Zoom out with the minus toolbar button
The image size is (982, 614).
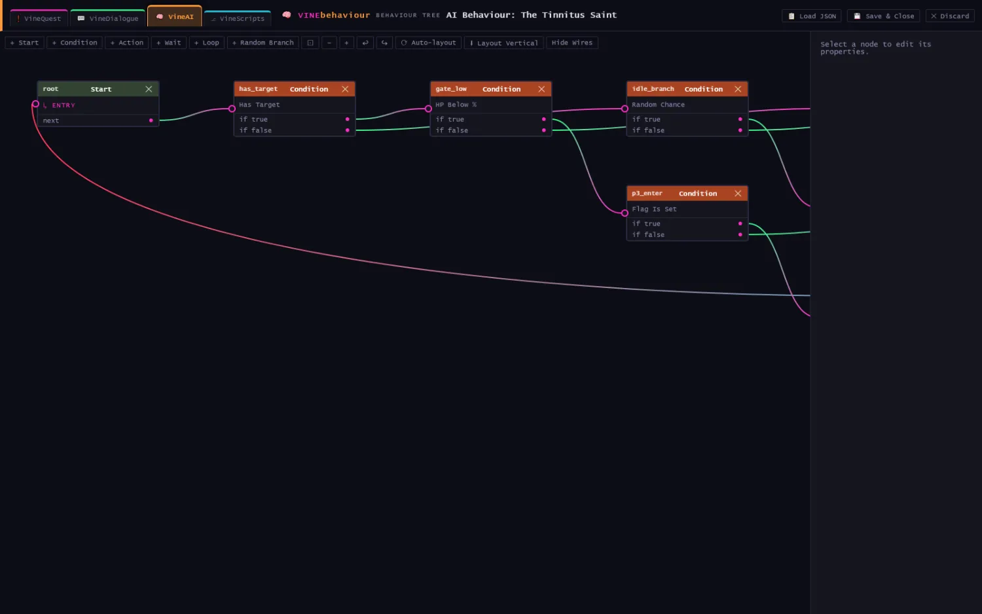[x=329, y=43]
